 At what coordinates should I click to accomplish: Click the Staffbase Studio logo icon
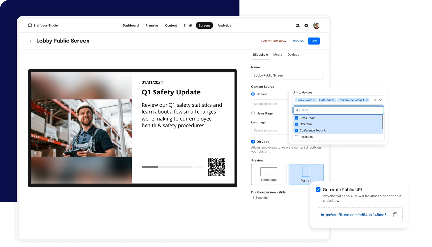(30, 25)
